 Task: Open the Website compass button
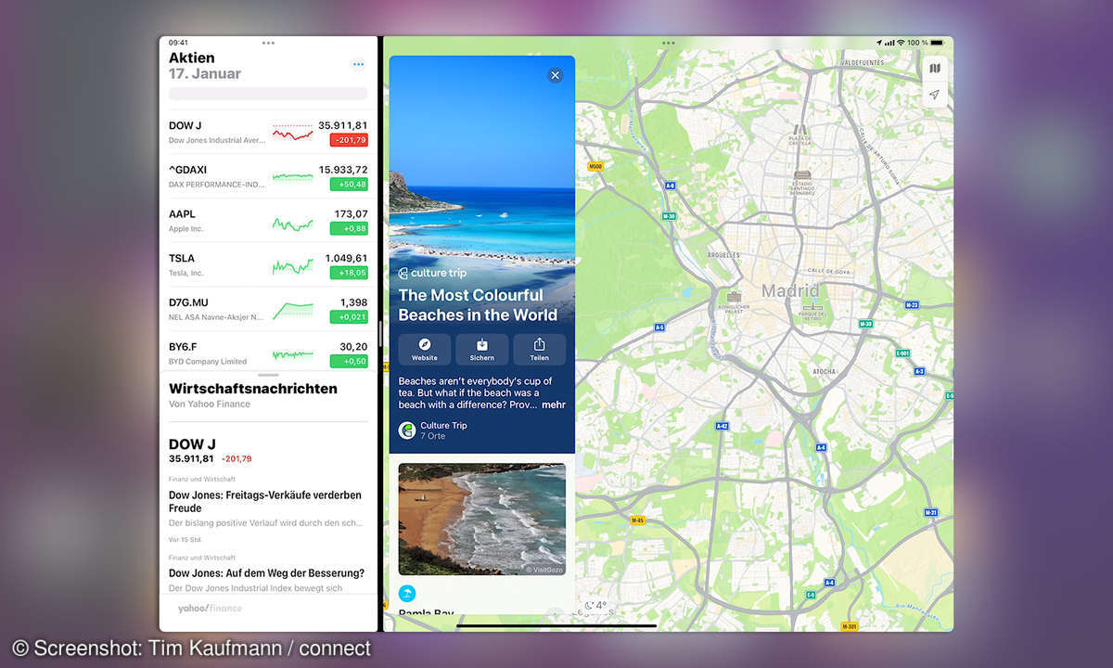pyautogui.click(x=425, y=349)
